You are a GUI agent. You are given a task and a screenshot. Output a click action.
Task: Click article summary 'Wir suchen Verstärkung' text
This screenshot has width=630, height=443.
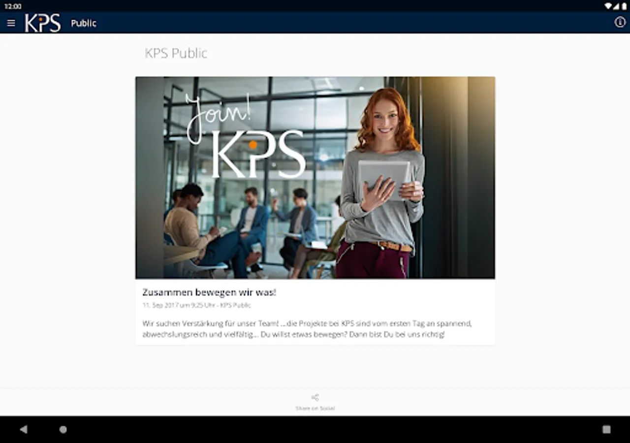307,329
